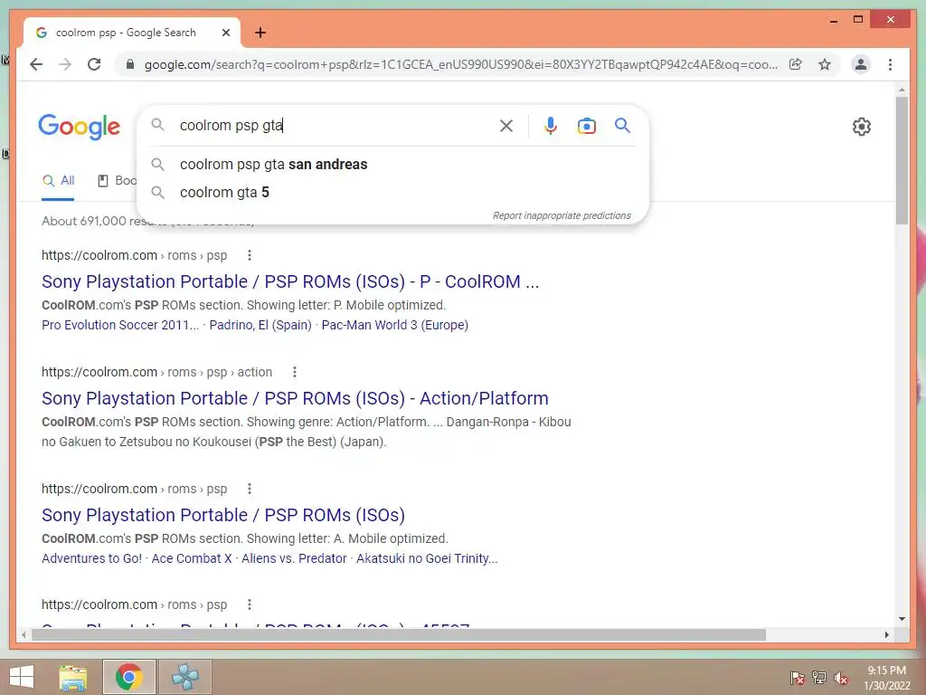
Task: Click the Chrome forward arrow
Action: (x=65, y=64)
